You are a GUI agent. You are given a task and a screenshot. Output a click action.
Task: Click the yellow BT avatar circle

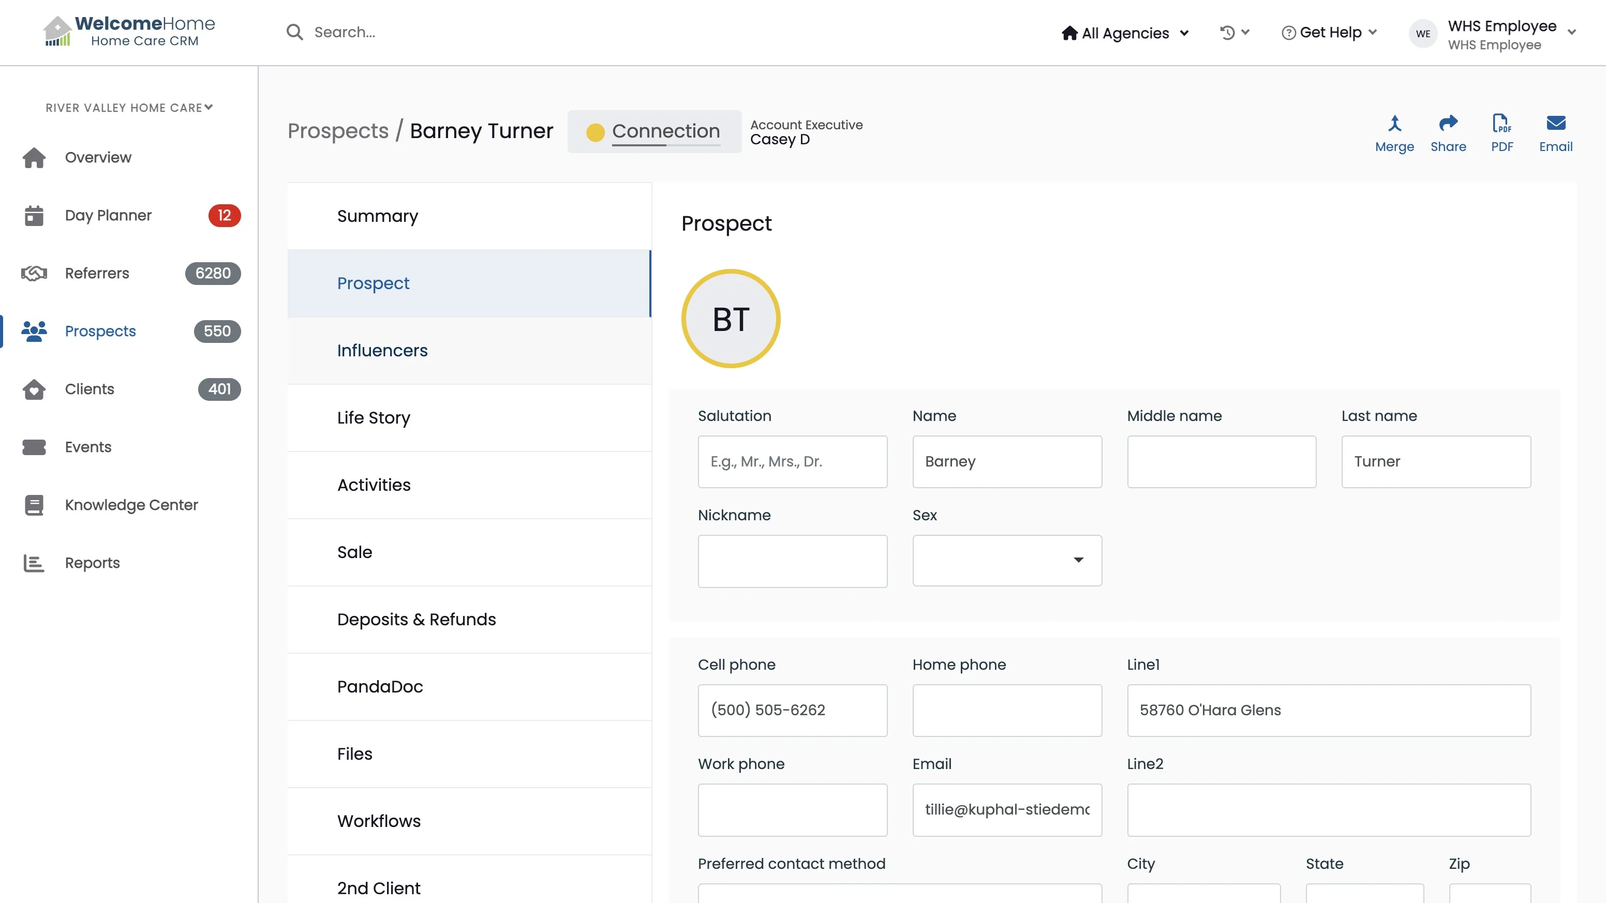tap(730, 319)
